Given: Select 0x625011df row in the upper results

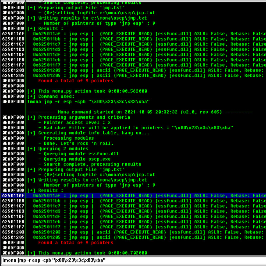Looking at the screenshot, I should (133, 55).
